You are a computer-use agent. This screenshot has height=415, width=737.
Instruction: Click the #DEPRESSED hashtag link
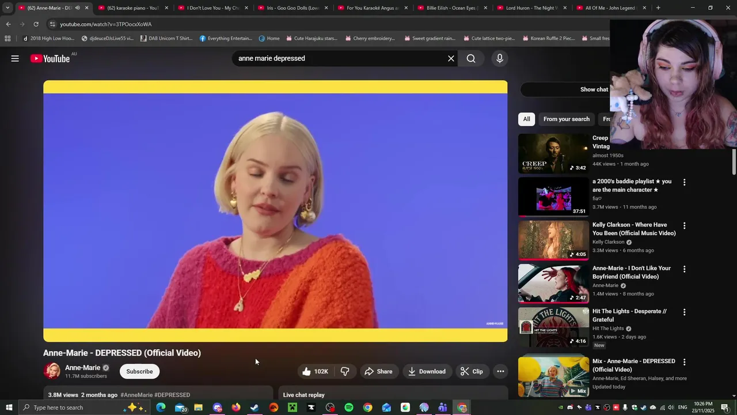172,395
